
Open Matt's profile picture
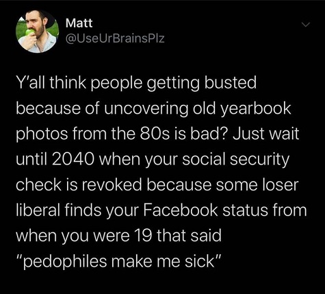point(37,32)
